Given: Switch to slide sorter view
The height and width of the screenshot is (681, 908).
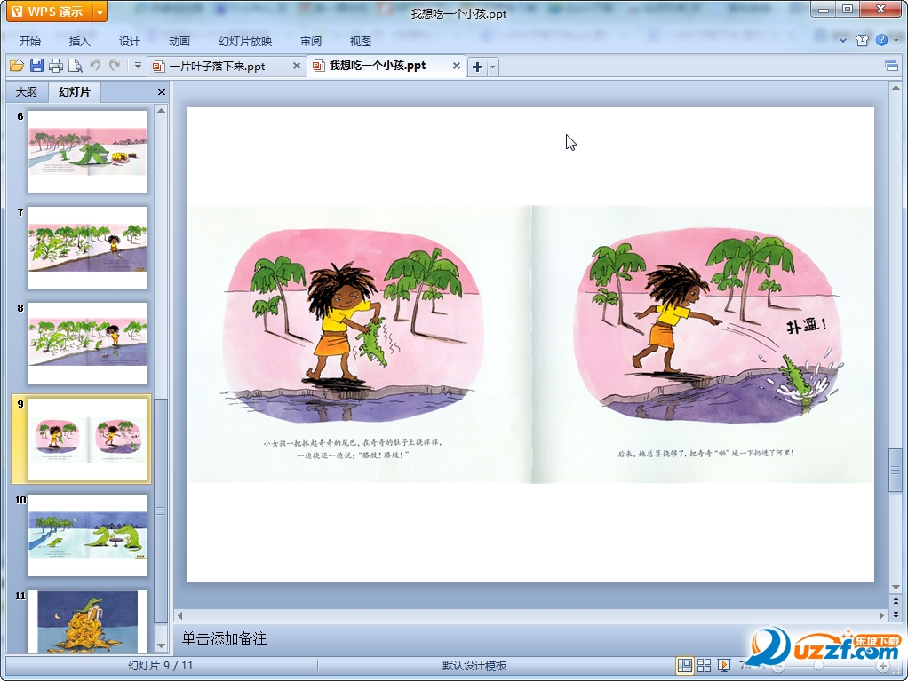Looking at the screenshot, I should pyautogui.click(x=705, y=665).
